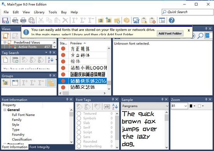This screenshot has width=214, height=151.
Task: Collapse the General property group
Action: point(5,110)
